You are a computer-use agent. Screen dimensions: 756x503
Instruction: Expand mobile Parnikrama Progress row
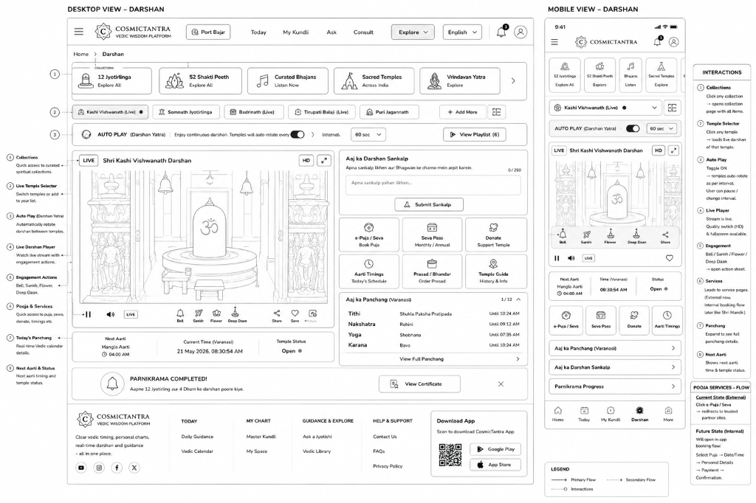tap(615, 386)
